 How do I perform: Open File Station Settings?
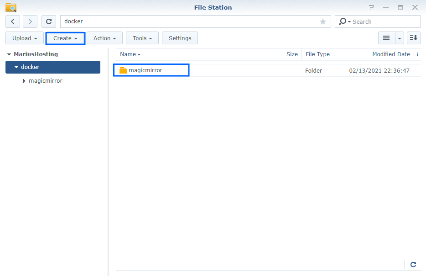[179, 38]
